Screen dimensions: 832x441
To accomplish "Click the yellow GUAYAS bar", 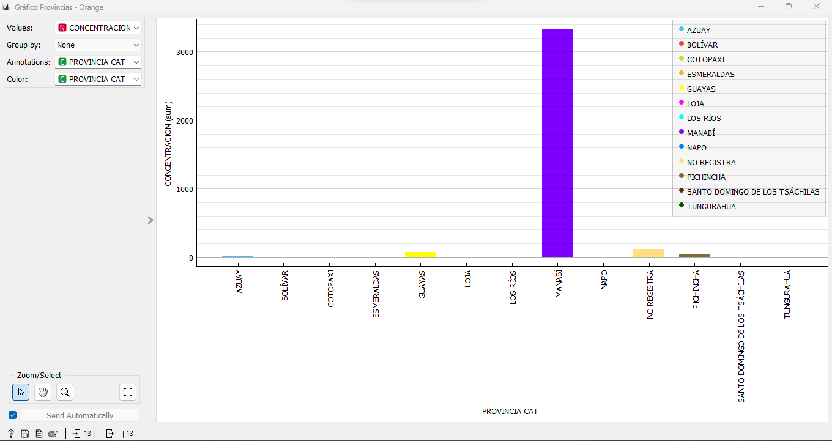I will point(420,254).
